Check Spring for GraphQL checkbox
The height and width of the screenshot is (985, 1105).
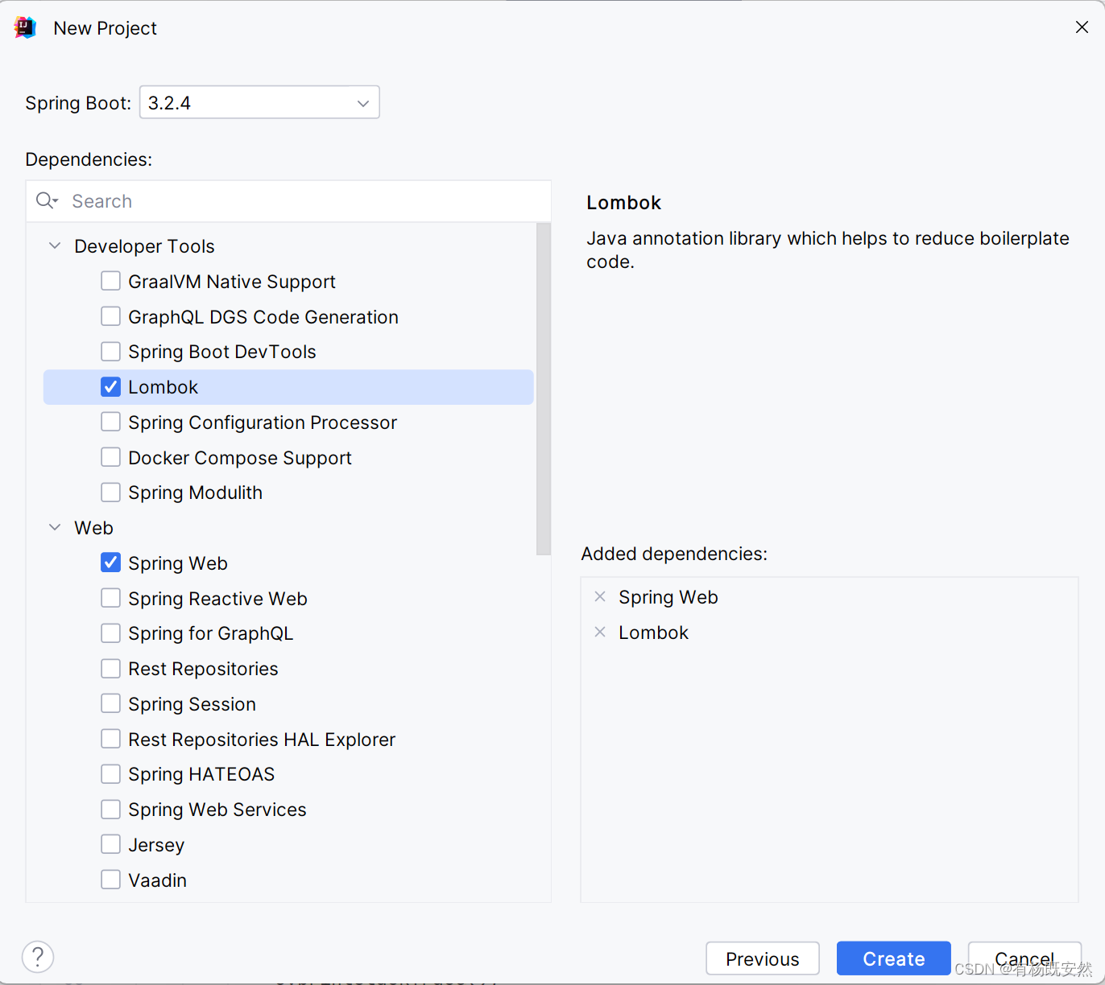(x=110, y=633)
